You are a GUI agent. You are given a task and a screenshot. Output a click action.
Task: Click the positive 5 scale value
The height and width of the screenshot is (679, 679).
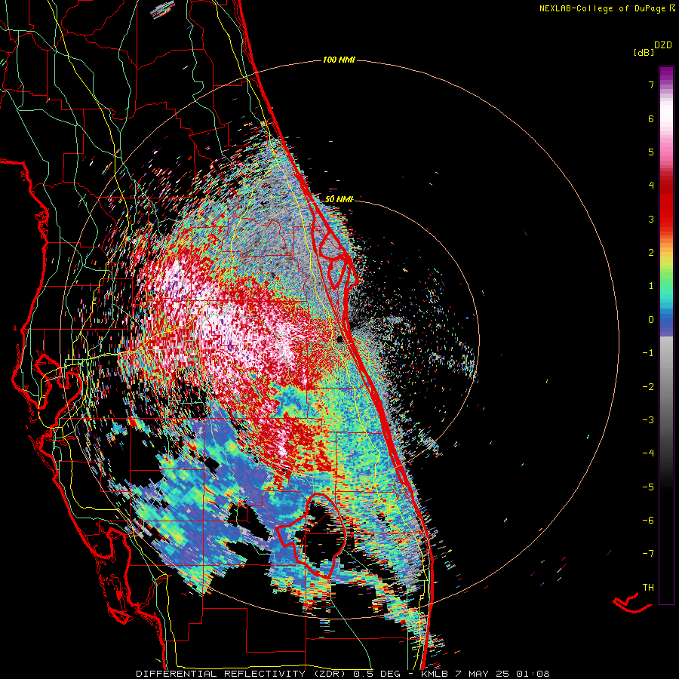(651, 152)
